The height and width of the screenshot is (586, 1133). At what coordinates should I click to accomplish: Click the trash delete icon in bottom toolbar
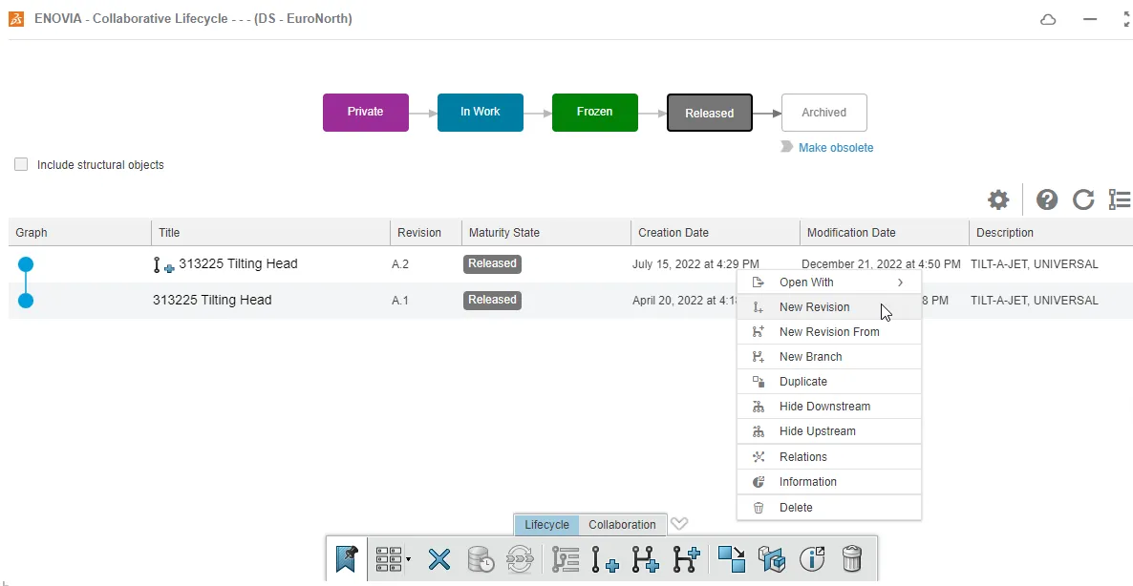(x=852, y=559)
